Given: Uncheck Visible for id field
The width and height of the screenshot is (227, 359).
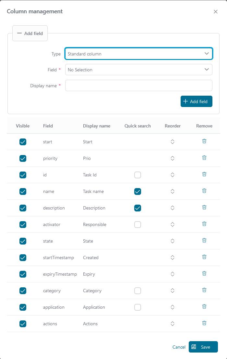Looking at the screenshot, I should pos(23,175).
